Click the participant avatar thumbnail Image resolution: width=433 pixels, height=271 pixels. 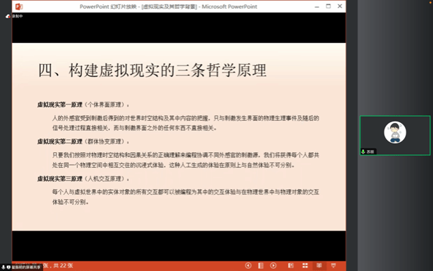(x=395, y=132)
